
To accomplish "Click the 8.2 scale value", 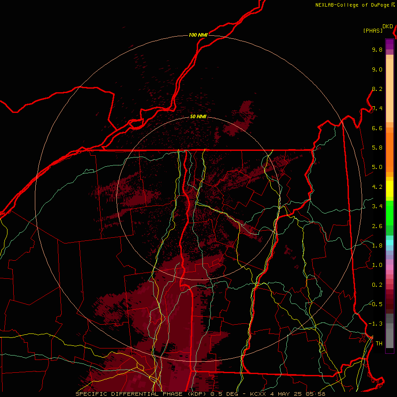I will click(x=377, y=89).
